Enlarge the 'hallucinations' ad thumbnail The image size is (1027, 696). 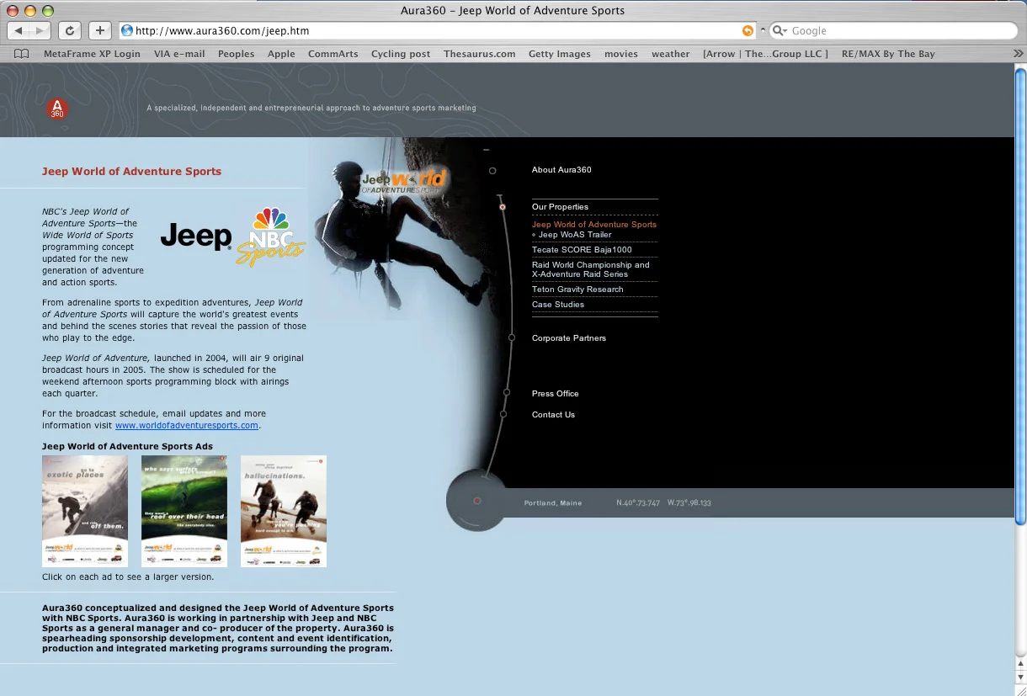[284, 511]
